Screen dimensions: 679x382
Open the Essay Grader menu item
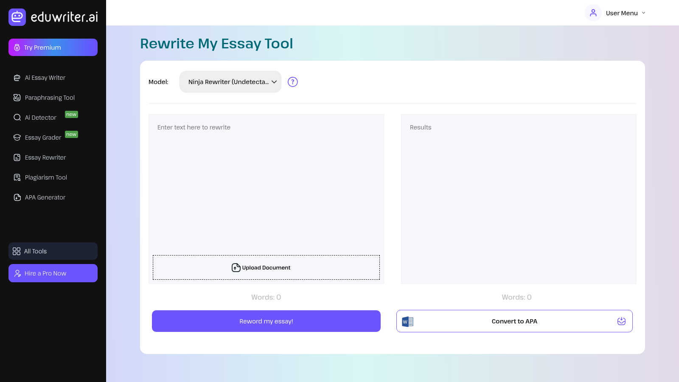tap(43, 138)
